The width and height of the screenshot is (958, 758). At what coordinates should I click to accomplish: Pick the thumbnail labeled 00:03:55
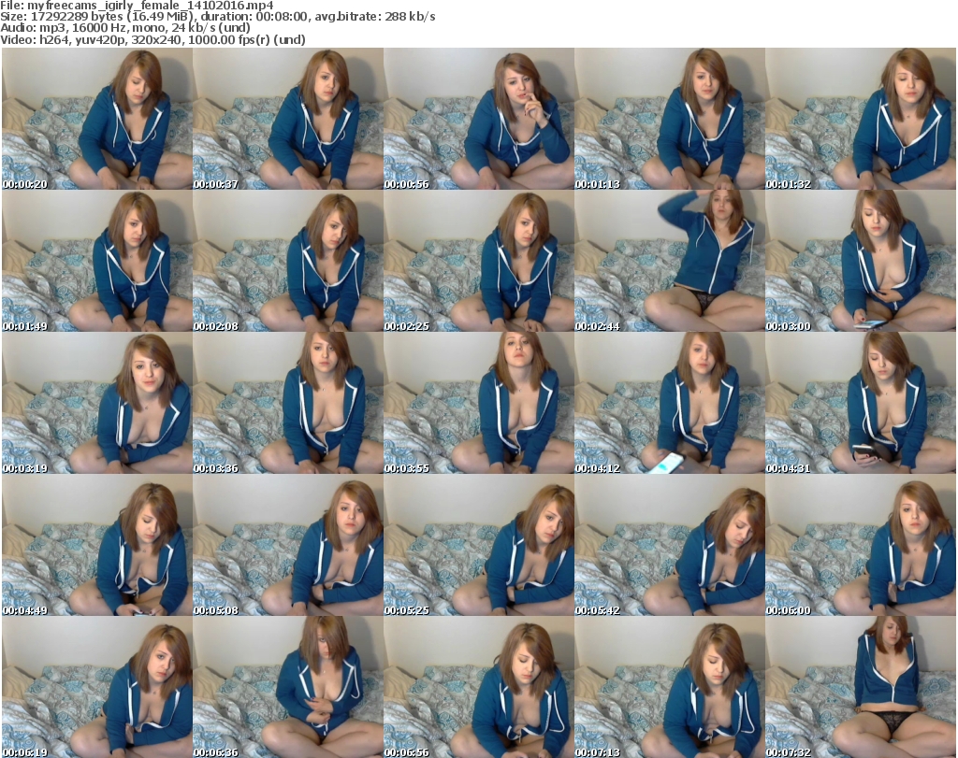(478, 403)
